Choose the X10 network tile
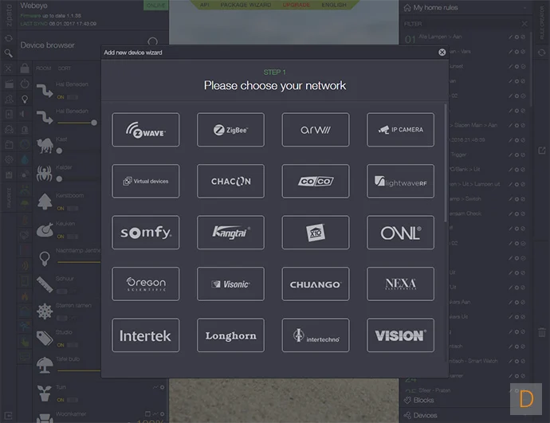The image size is (550, 423). click(316, 233)
